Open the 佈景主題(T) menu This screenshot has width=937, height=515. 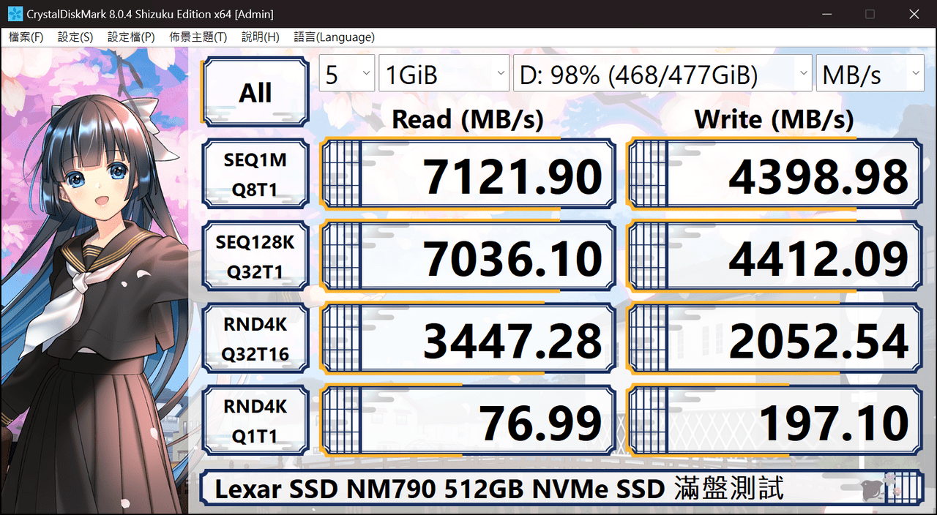pos(198,37)
